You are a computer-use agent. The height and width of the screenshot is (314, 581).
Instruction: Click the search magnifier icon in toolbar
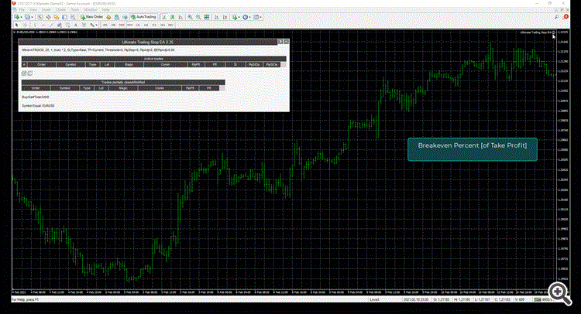pyautogui.click(x=556, y=17)
